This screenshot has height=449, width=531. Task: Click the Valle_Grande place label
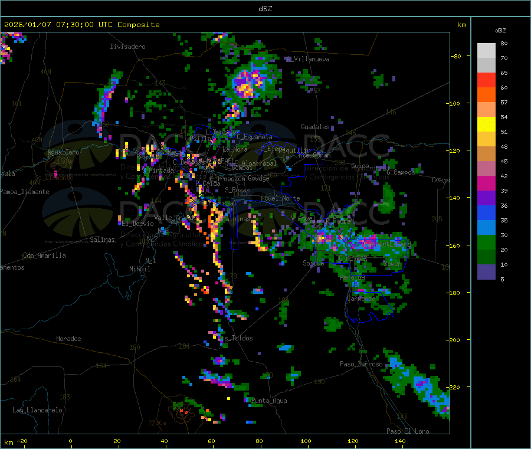click(x=175, y=217)
